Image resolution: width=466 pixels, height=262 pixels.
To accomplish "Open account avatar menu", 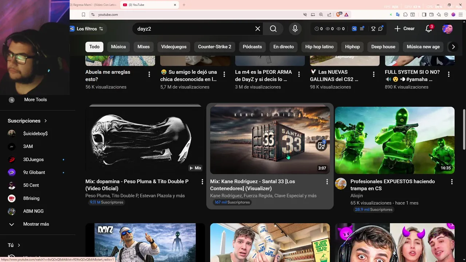I will (x=447, y=29).
